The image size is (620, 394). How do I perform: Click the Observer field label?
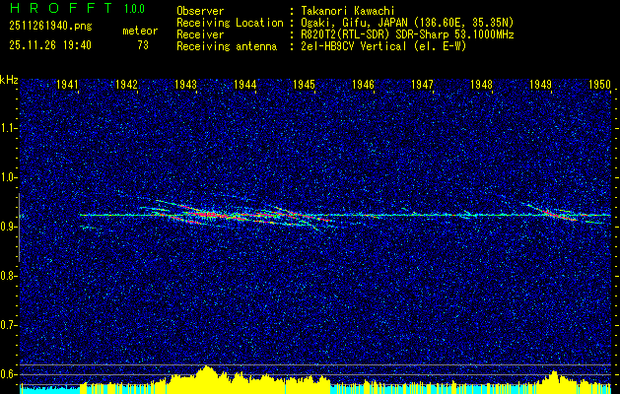tap(200, 11)
